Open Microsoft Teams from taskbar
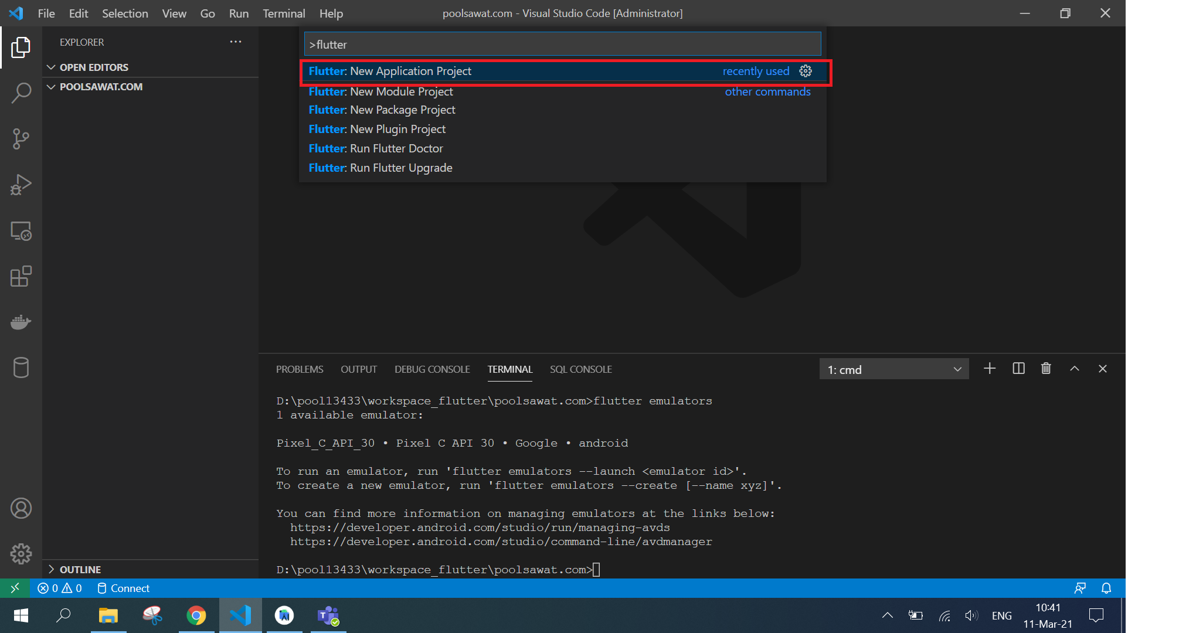 [x=328, y=615]
